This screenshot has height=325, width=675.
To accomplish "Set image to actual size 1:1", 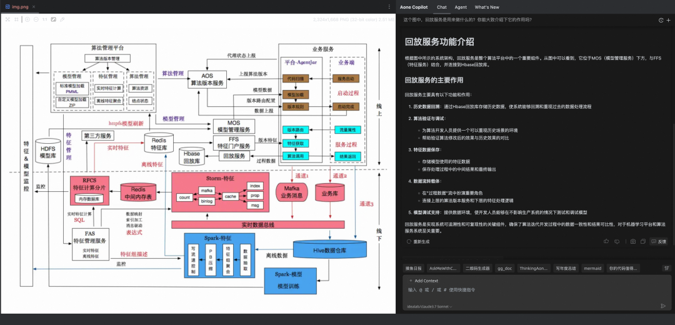I will [44, 19].
